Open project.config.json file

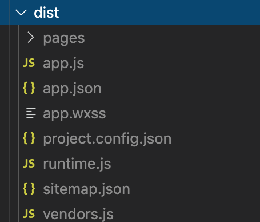click(x=107, y=139)
